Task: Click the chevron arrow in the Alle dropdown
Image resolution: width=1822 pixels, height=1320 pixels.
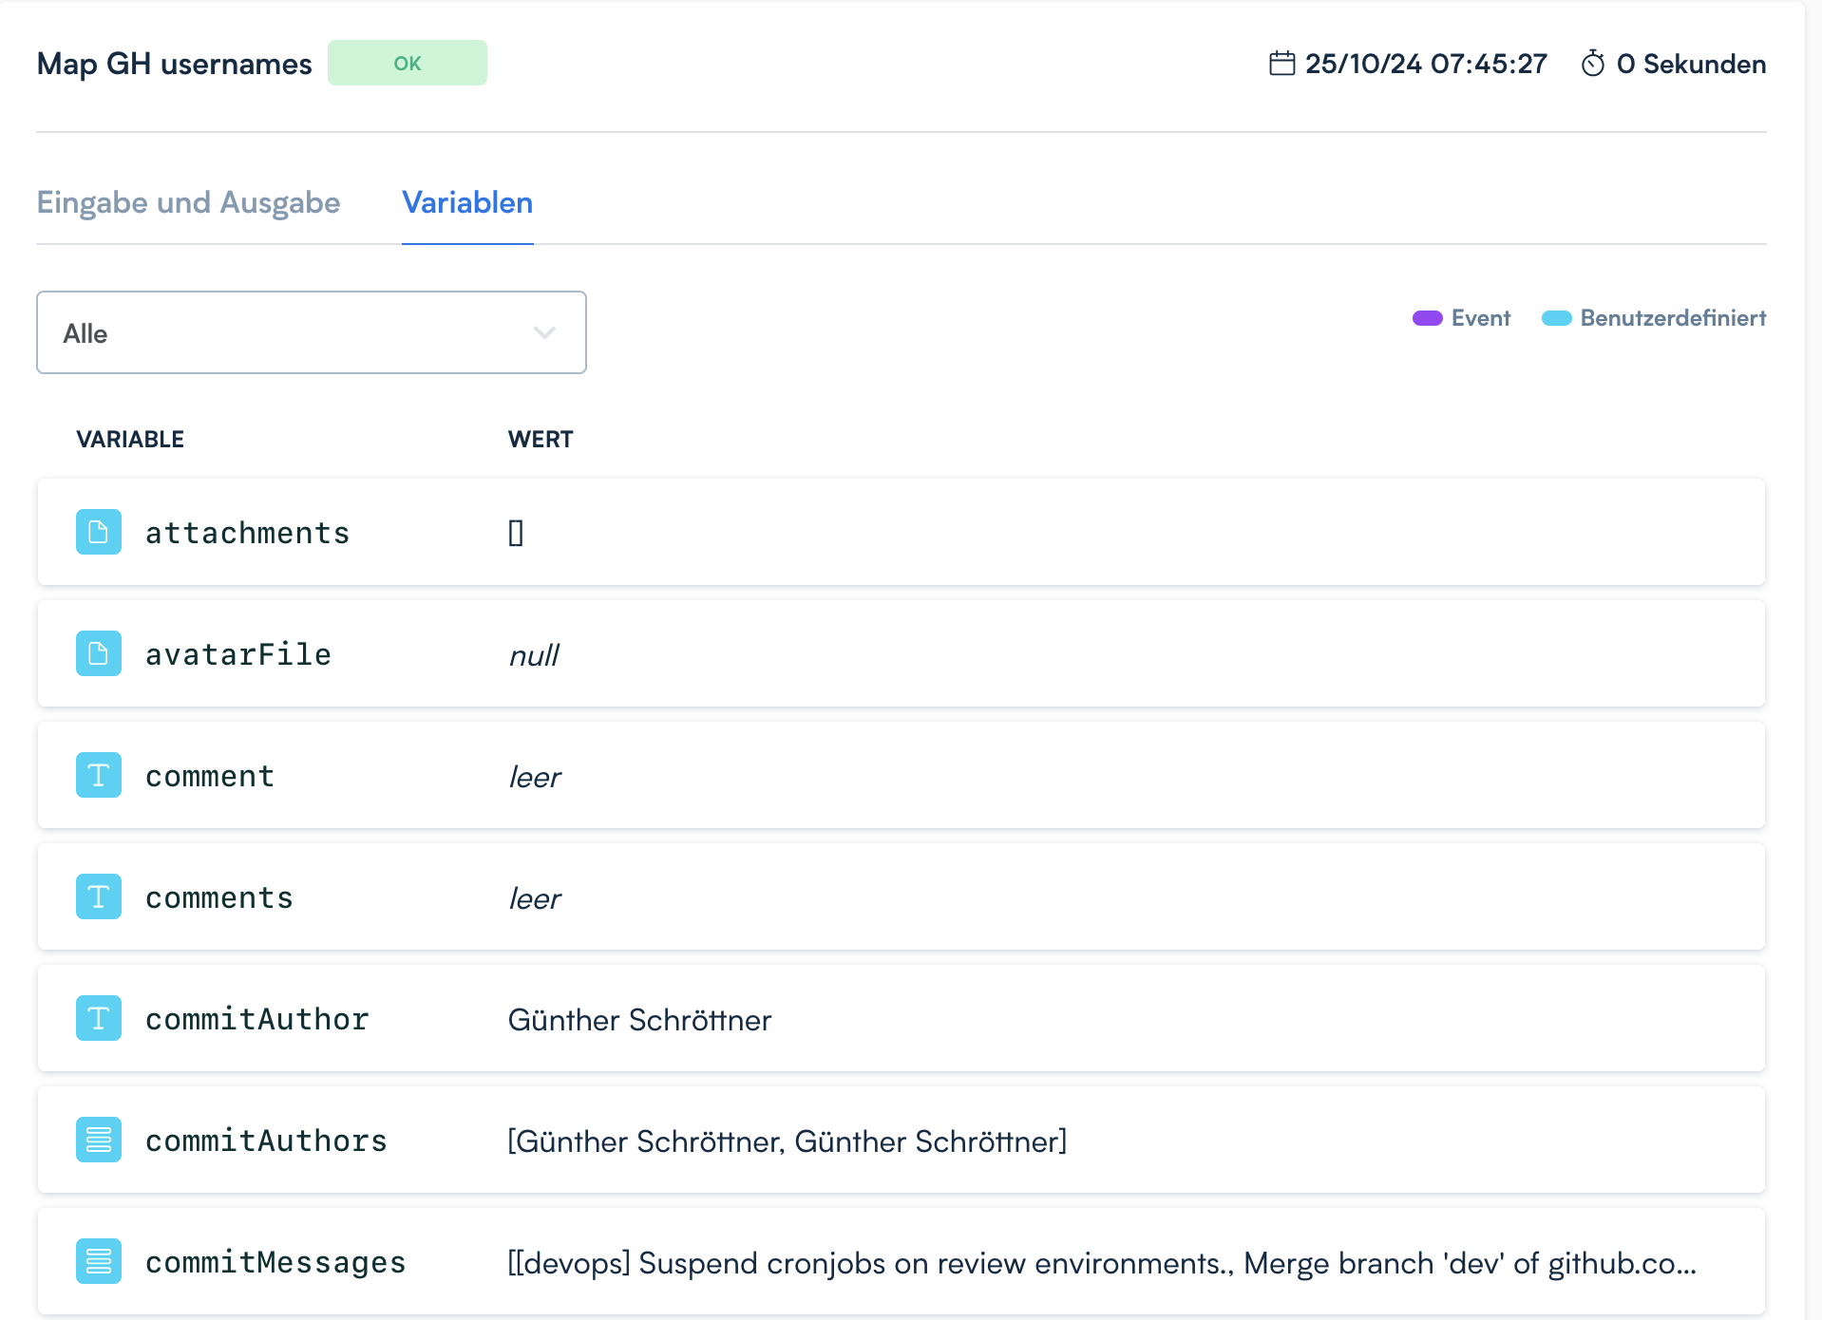Action: coord(544,332)
